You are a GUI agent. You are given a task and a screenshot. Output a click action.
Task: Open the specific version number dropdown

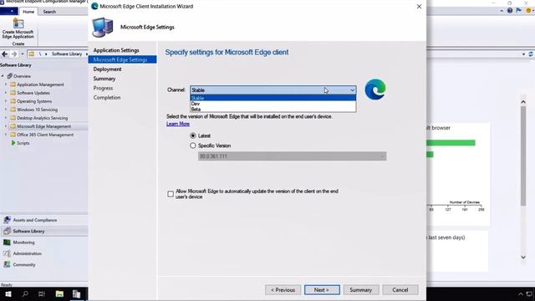tap(292, 156)
